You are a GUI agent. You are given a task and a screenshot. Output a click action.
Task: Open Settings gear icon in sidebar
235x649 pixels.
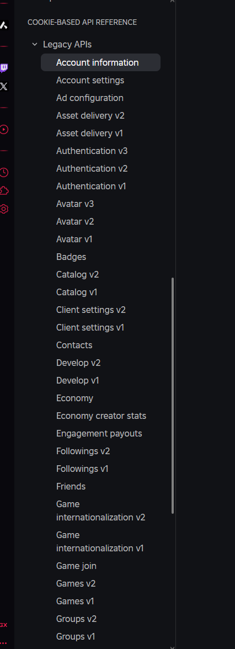4,209
